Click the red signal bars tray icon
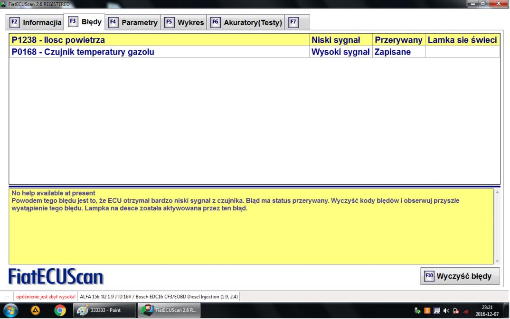 (465, 311)
